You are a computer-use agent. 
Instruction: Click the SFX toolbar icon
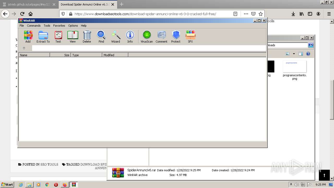click(x=190, y=37)
